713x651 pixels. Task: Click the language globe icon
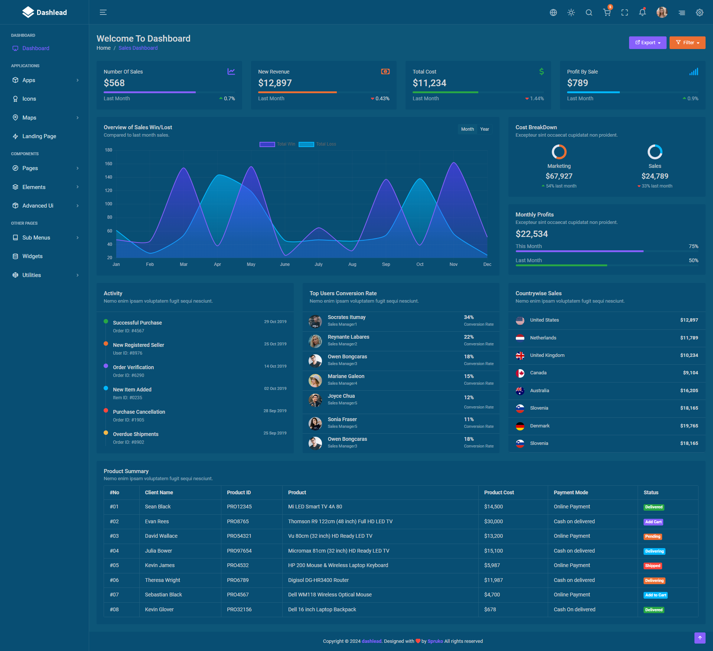pos(553,13)
